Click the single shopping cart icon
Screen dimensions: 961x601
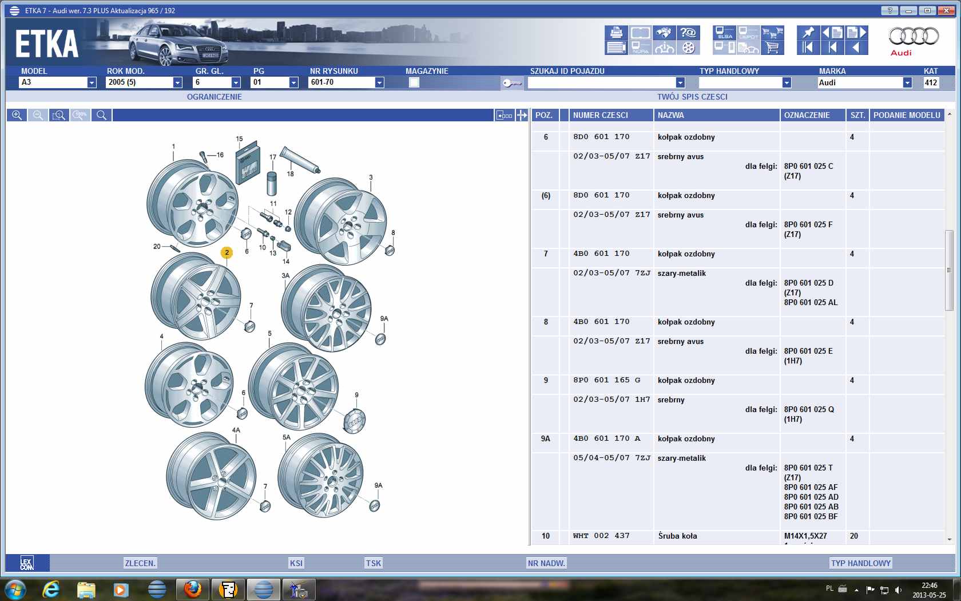click(772, 48)
